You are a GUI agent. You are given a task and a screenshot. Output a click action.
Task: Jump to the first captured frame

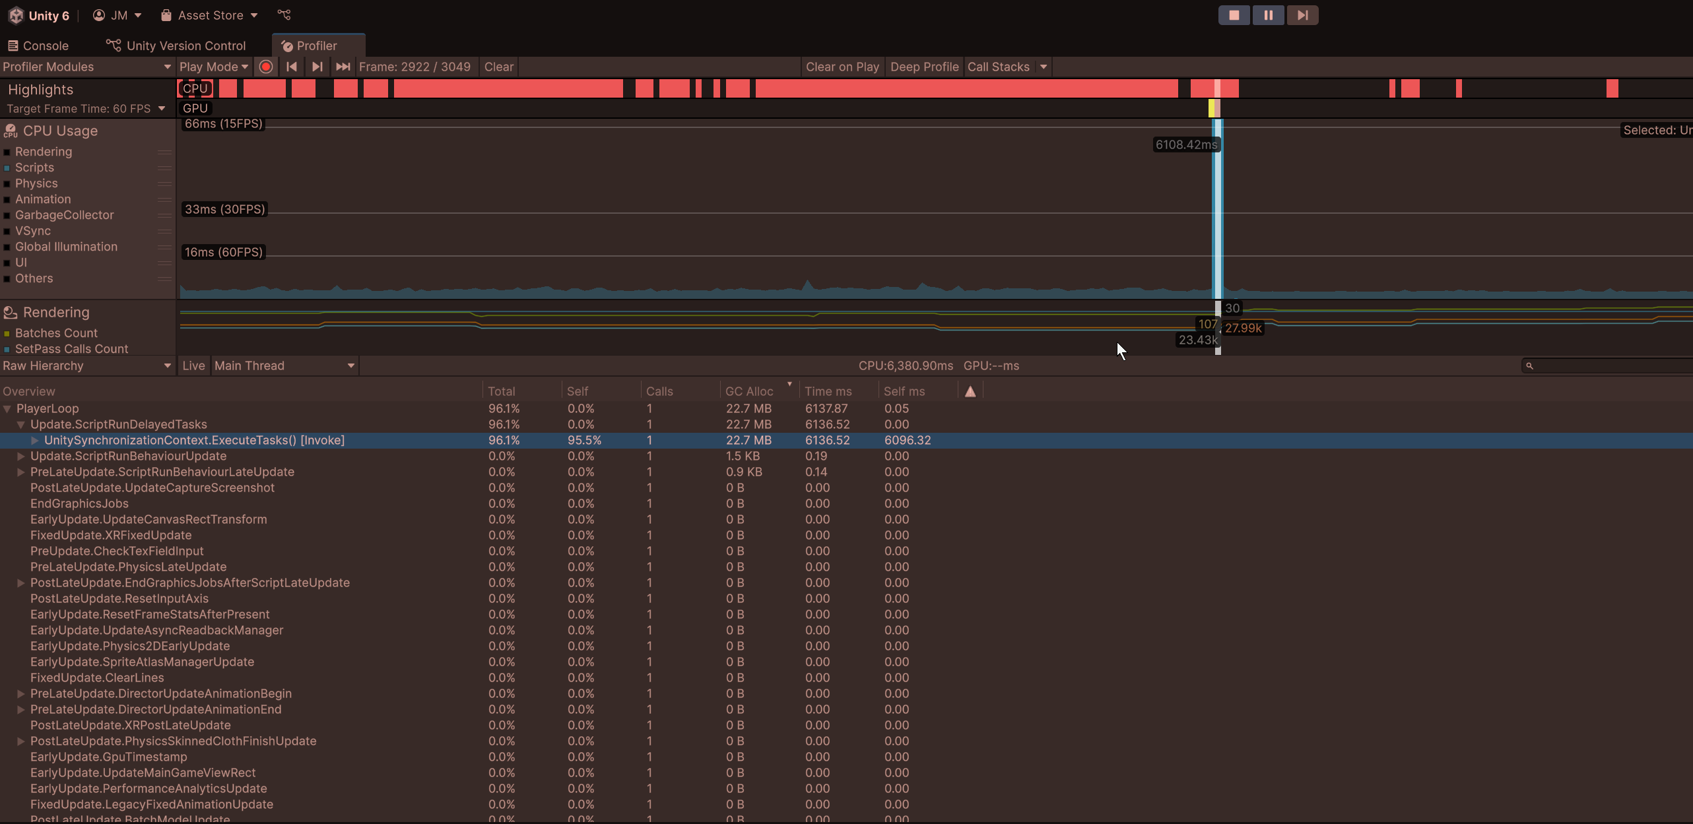click(291, 67)
